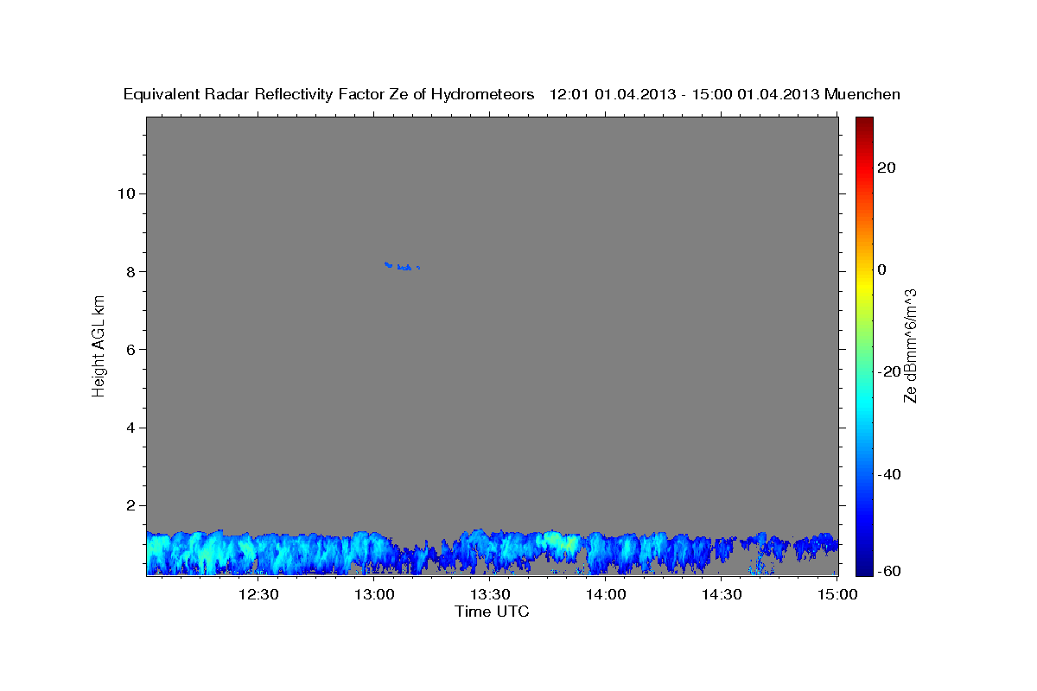Click the 13:30 time tick label
1037x691 pixels.
coord(491,594)
